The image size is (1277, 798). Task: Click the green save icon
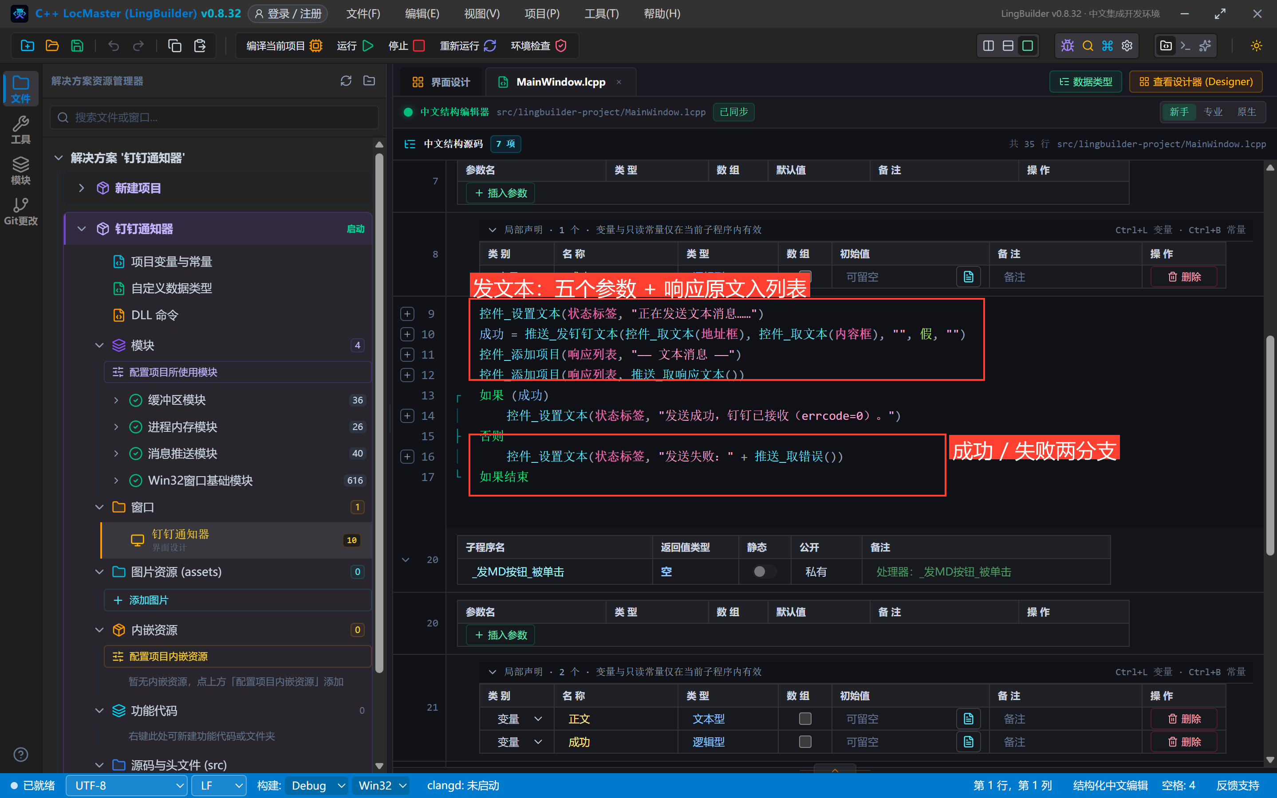[x=77, y=46]
